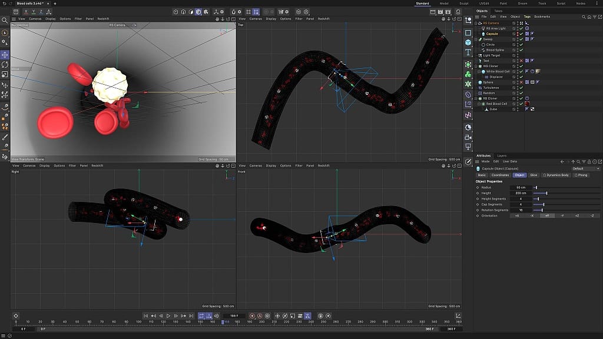This screenshot has width=603, height=339.
Task: Collapse the Sweep object hierarchy
Action: (476, 39)
